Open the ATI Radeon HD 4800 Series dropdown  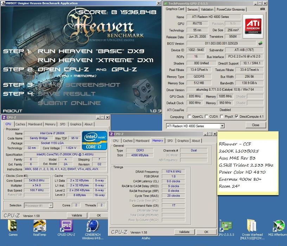point(222,126)
